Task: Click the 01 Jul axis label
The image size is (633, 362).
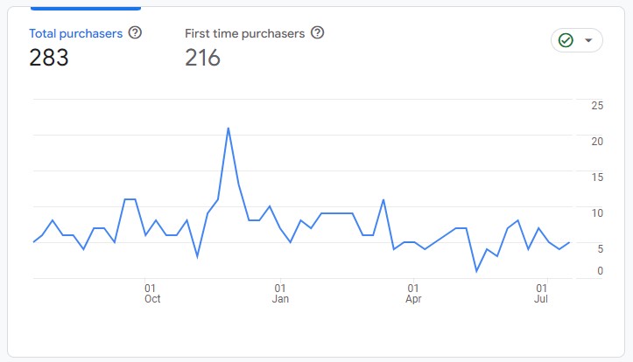Action: pyautogui.click(x=541, y=294)
